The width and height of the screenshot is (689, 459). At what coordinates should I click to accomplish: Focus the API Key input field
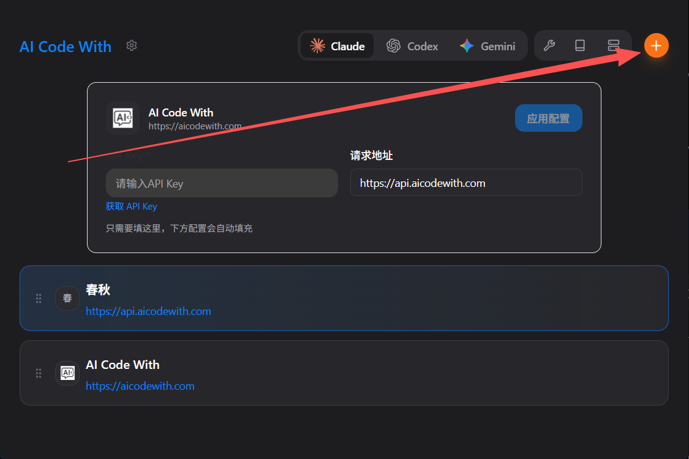(222, 183)
